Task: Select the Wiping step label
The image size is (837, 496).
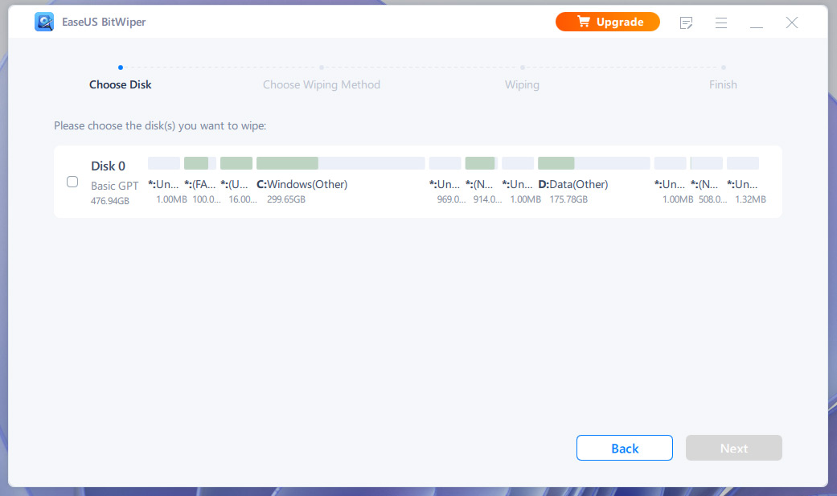Action: pos(522,85)
